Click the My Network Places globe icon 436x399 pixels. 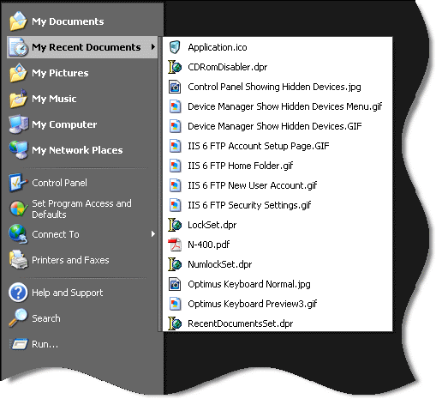(x=18, y=150)
